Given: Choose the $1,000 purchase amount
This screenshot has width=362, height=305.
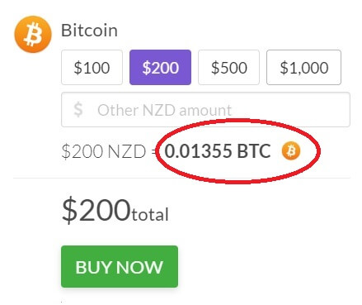Looking at the screenshot, I should click(x=303, y=68).
